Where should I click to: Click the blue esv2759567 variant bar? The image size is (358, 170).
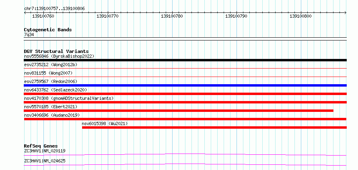pos(185,85)
